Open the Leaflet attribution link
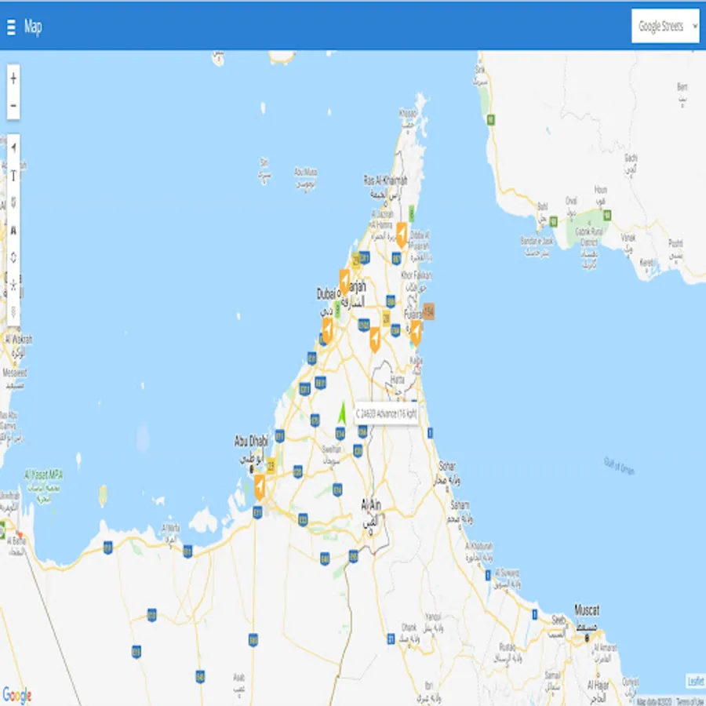 coord(695,681)
